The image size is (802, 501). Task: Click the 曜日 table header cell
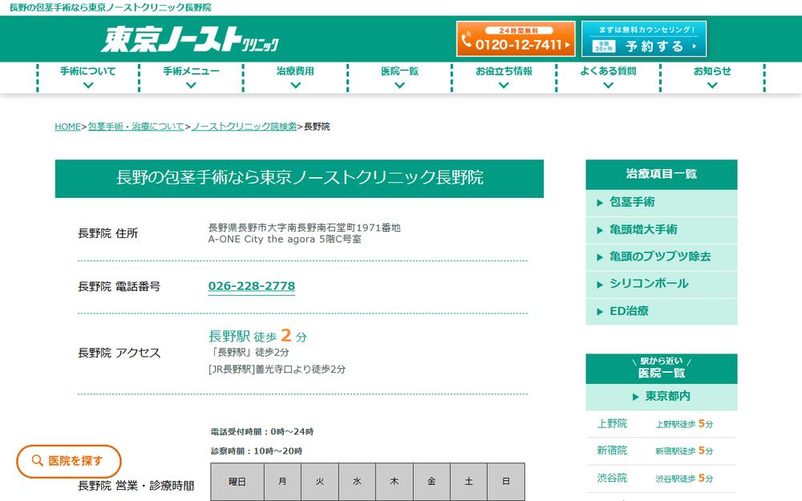237,482
